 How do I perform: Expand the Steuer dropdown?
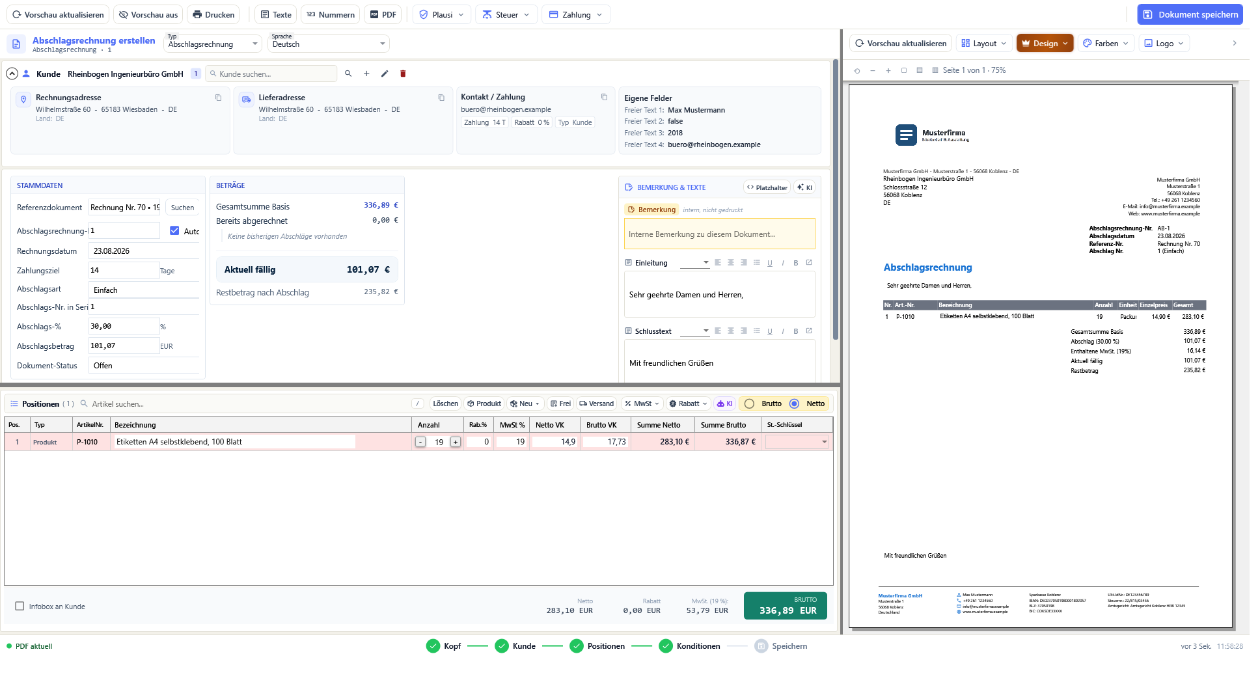point(506,14)
